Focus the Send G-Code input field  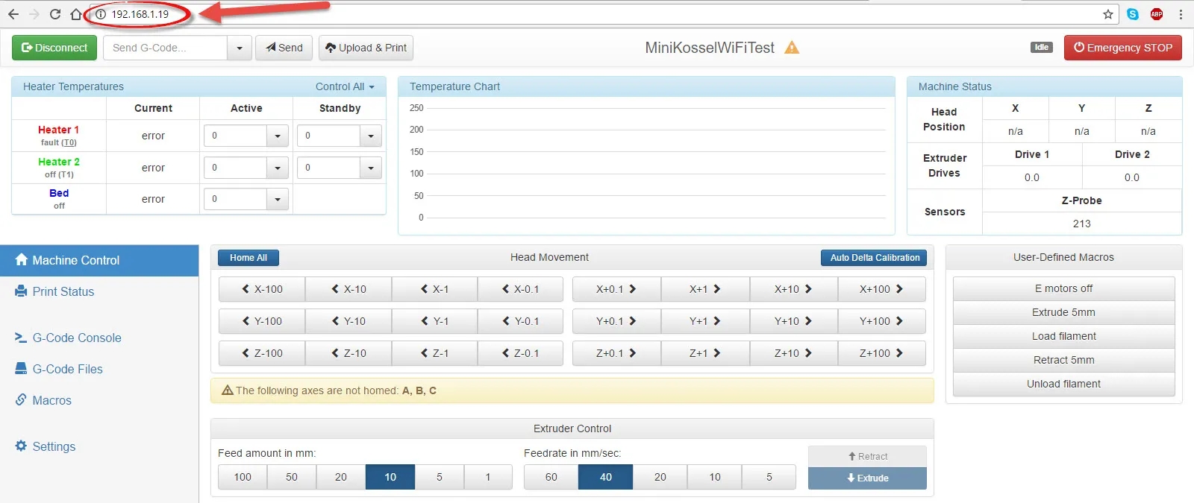tap(165, 48)
